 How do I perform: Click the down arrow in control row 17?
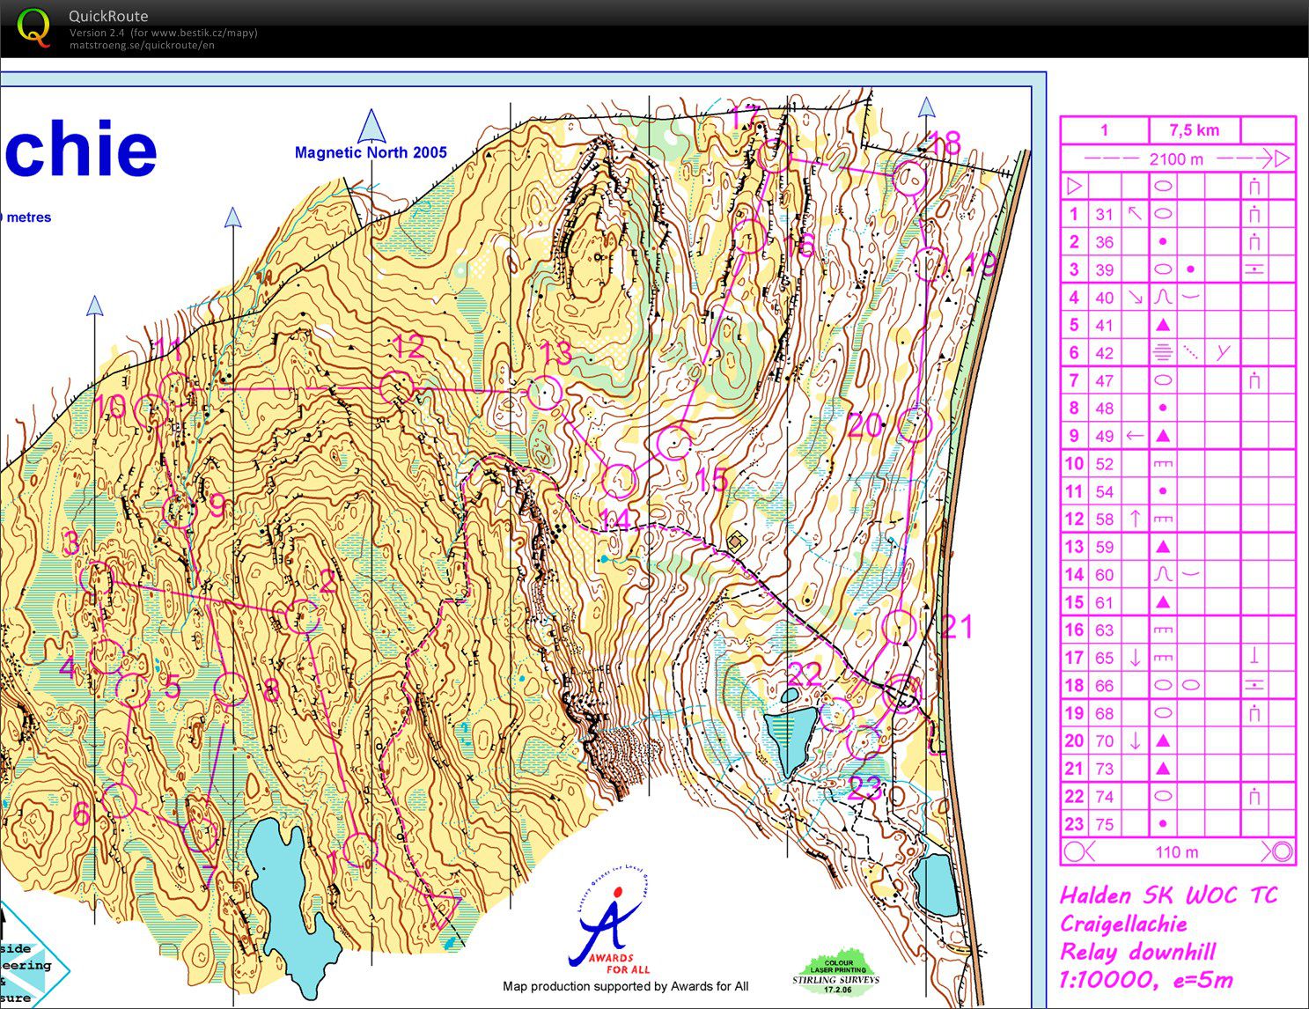point(1135,658)
